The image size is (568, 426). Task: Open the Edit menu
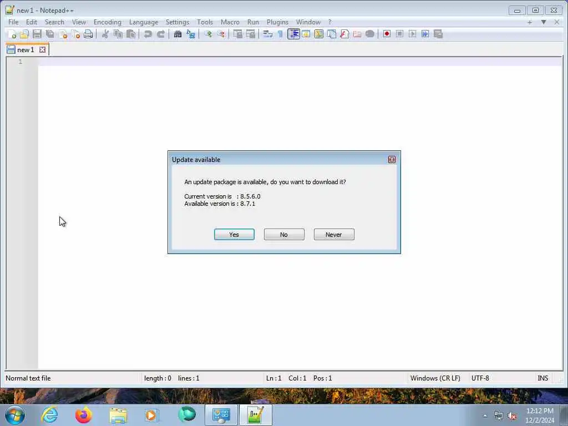tap(32, 22)
